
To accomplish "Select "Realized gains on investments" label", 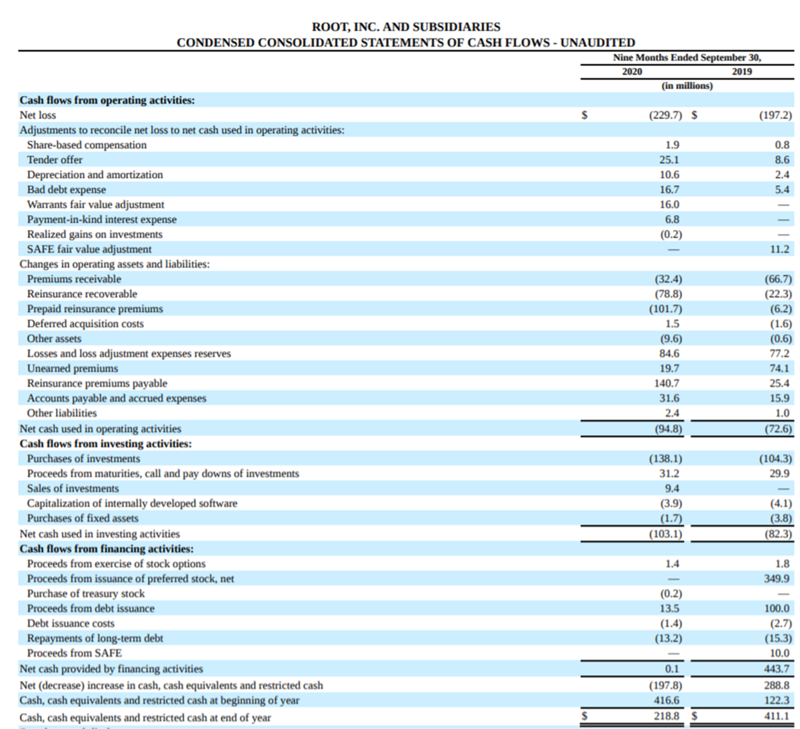I will coord(95,235).
